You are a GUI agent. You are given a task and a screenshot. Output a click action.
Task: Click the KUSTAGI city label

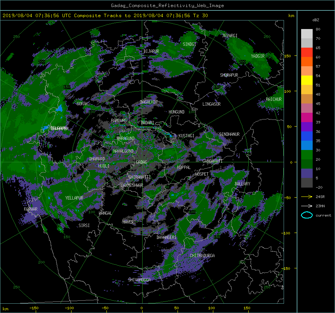[x=186, y=136]
